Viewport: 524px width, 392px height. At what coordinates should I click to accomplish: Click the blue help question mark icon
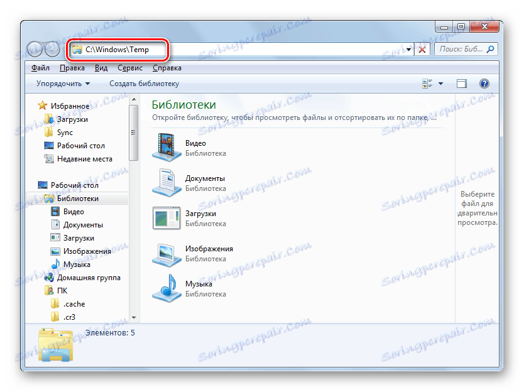484,84
